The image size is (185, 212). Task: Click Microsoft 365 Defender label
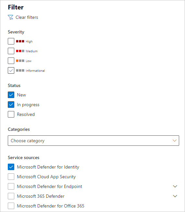point(41,196)
